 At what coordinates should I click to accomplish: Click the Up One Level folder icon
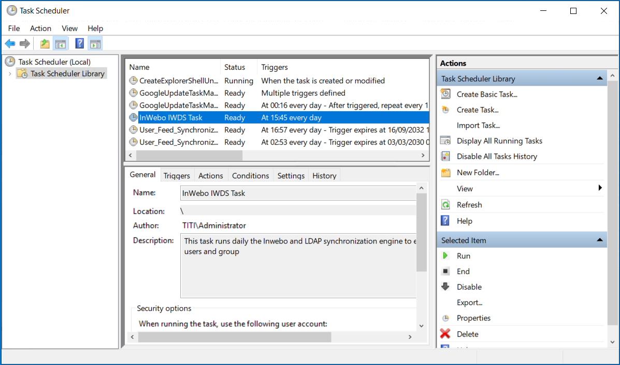(45, 44)
